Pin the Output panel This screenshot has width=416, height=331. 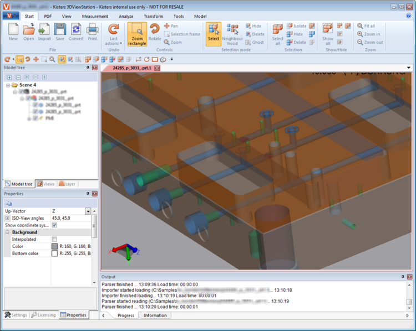coord(403,277)
